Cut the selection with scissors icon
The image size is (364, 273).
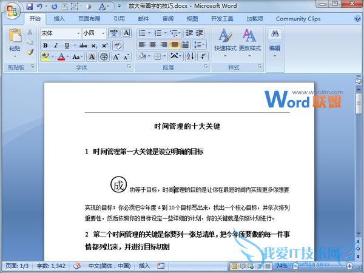(30, 32)
